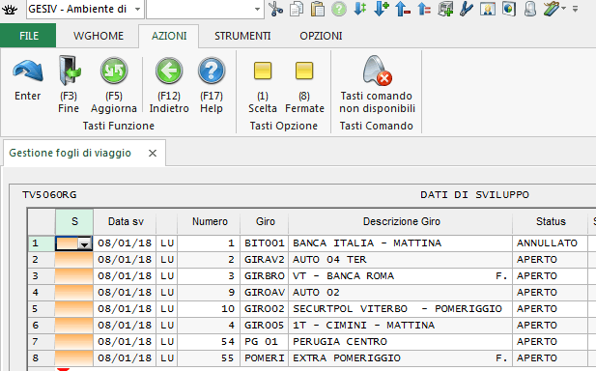596x371 pixels.
Task: Select row header number 1
Action: click(42, 243)
